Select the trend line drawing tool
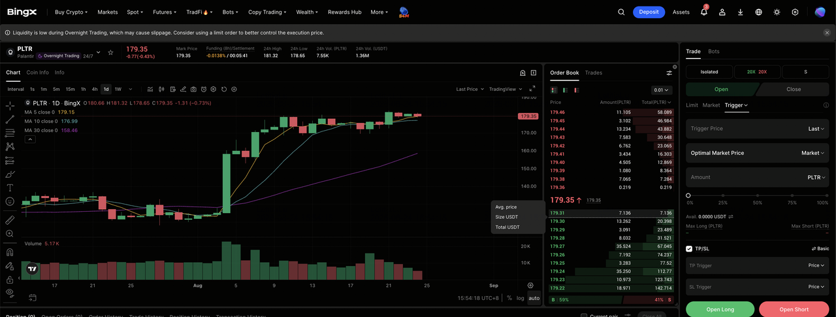This screenshot has width=836, height=317. point(10,119)
